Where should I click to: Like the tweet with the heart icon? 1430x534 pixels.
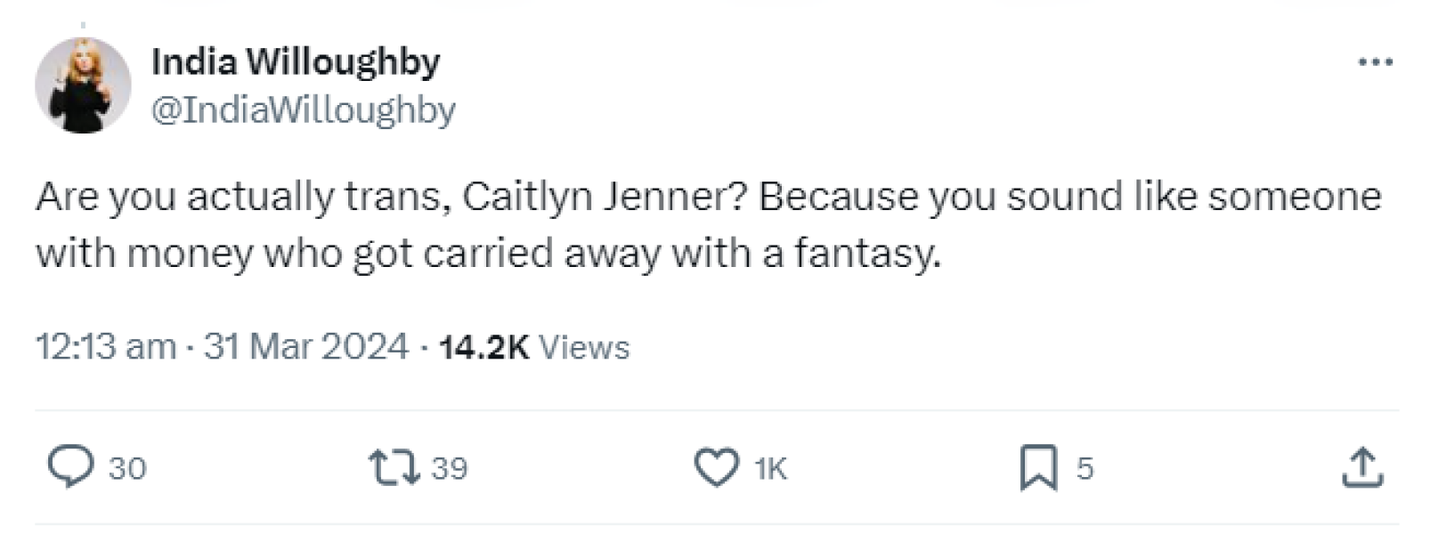coord(716,467)
